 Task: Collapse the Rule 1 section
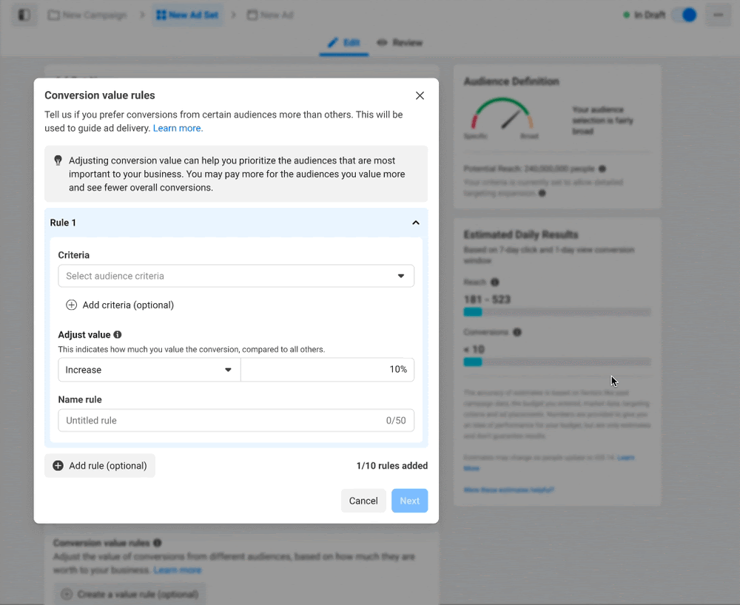coord(415,222)
